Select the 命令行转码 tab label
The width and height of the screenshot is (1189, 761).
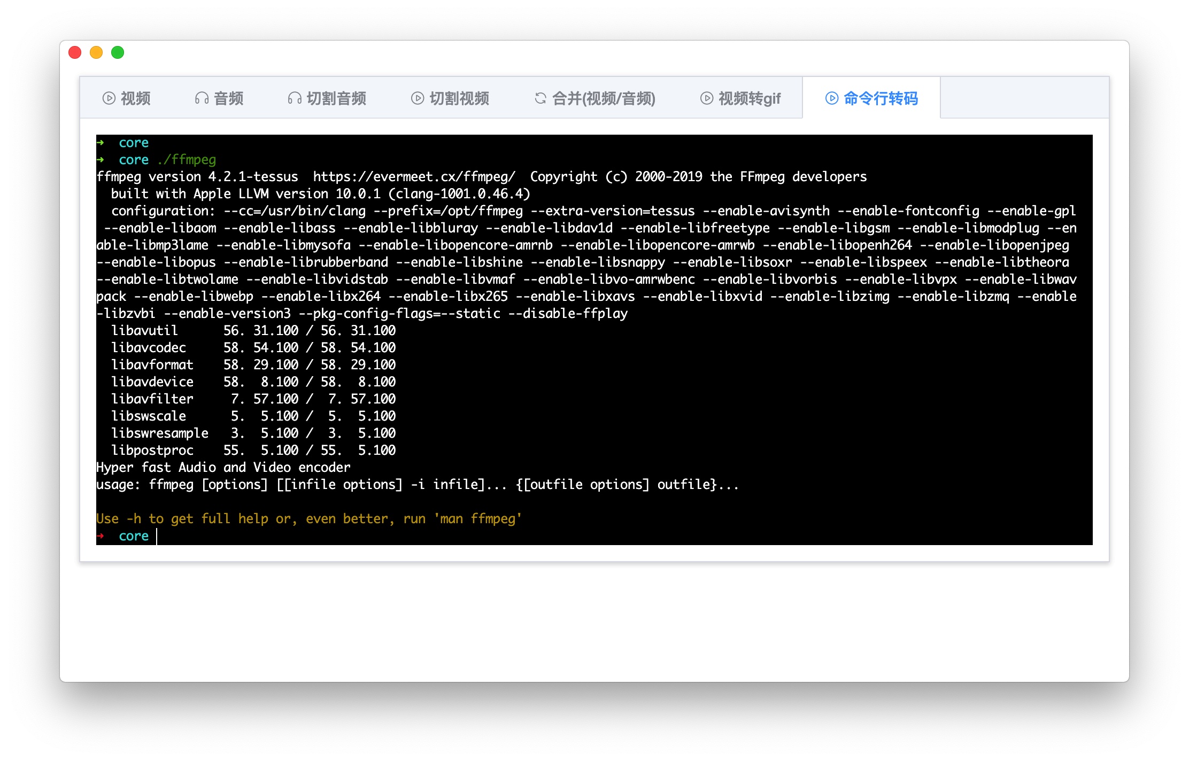tap(881, 98)
